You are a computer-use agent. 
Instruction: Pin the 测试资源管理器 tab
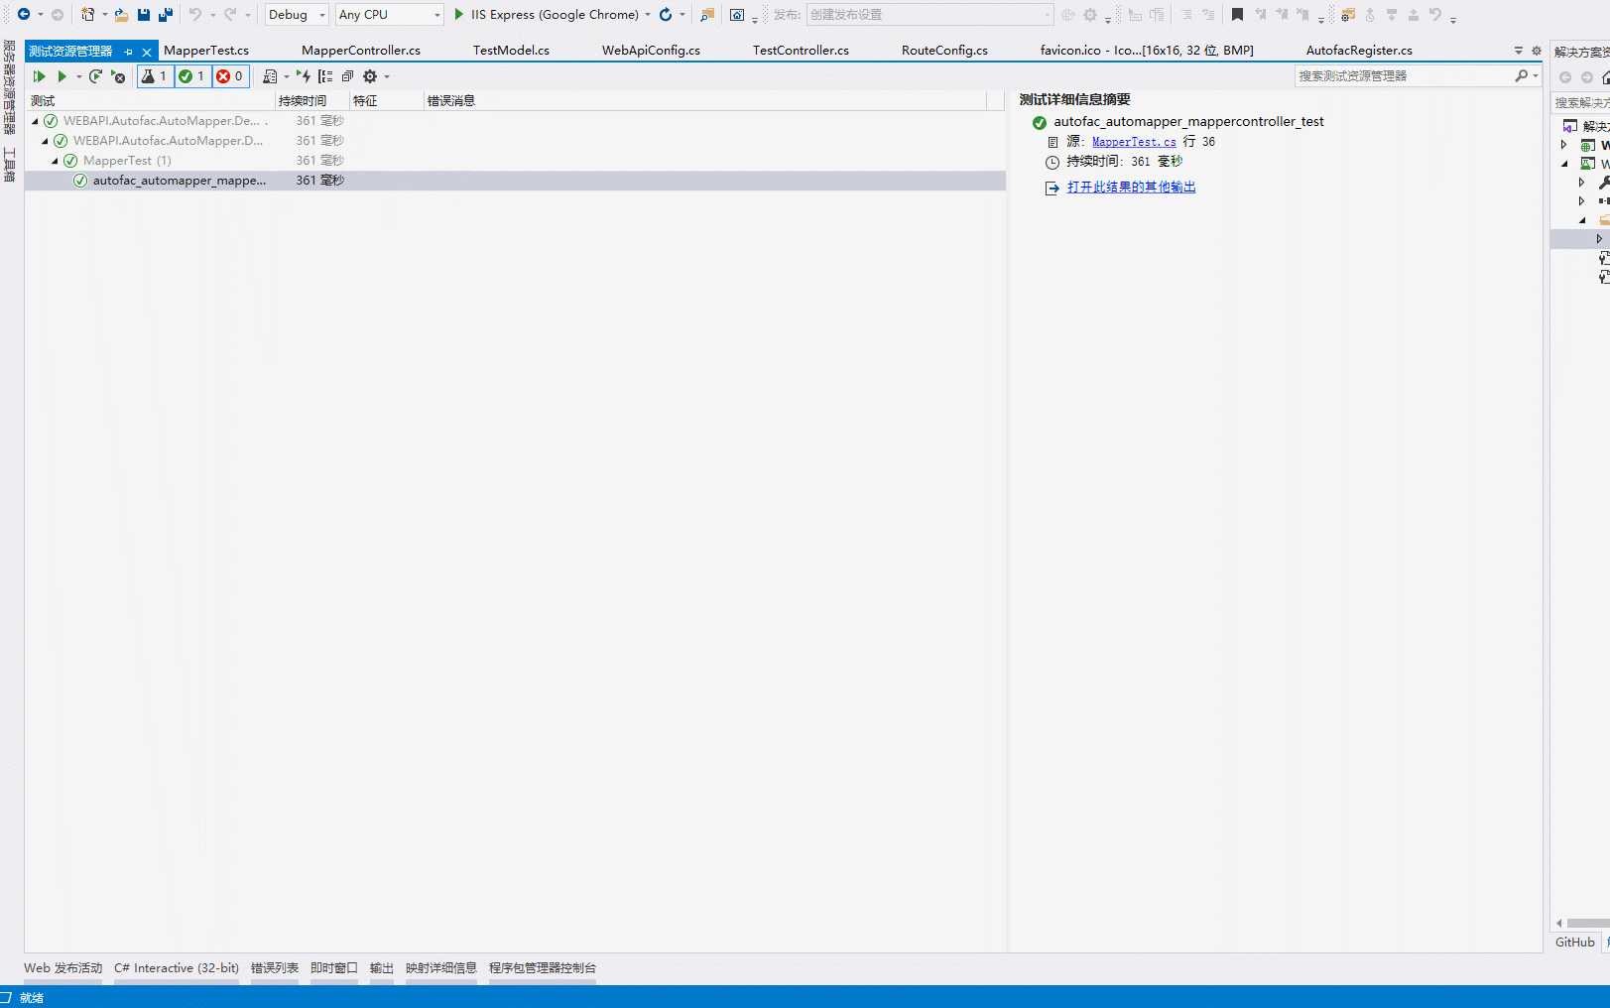click(128, 52)
